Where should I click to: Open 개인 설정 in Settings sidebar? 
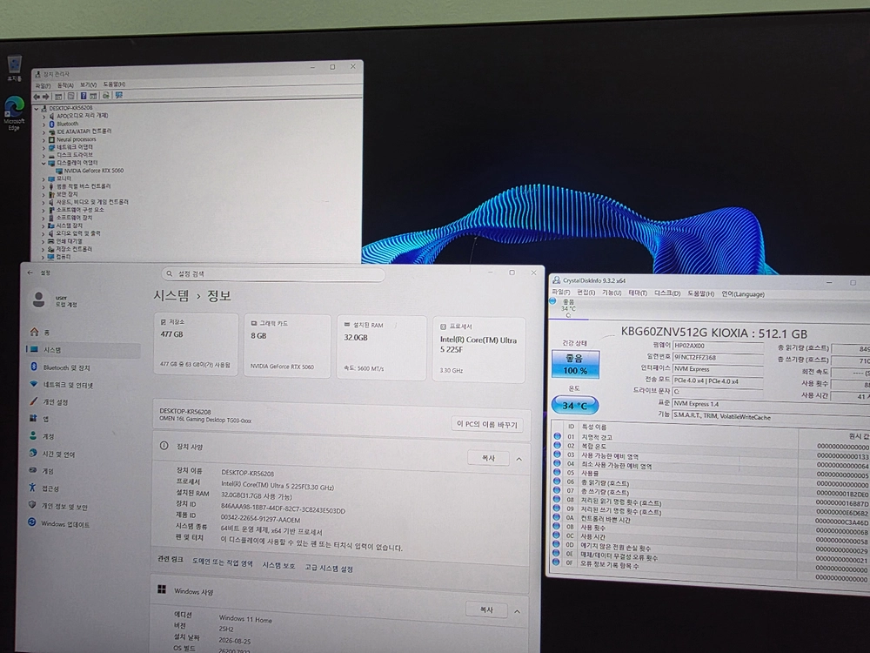84,401
